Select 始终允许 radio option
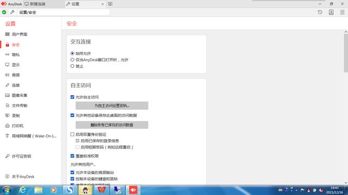 tap(72, 53)
